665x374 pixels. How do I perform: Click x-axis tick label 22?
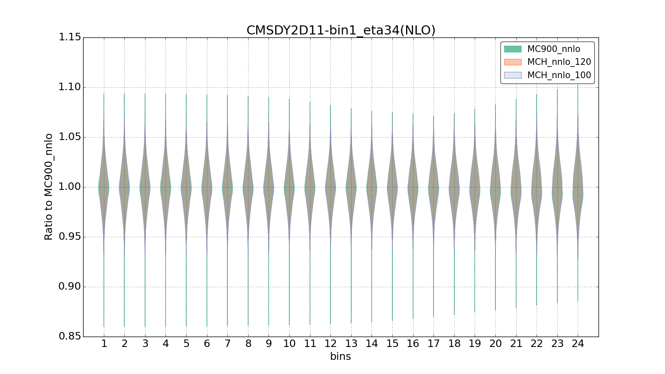click(x=537, y=344)
